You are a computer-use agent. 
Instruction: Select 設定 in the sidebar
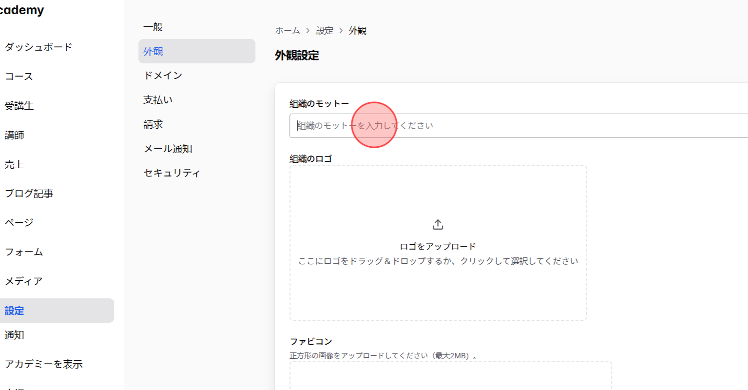14,310
